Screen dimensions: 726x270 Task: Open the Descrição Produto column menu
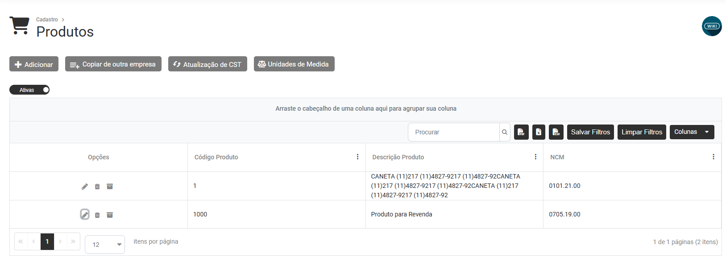click(535, 157)
